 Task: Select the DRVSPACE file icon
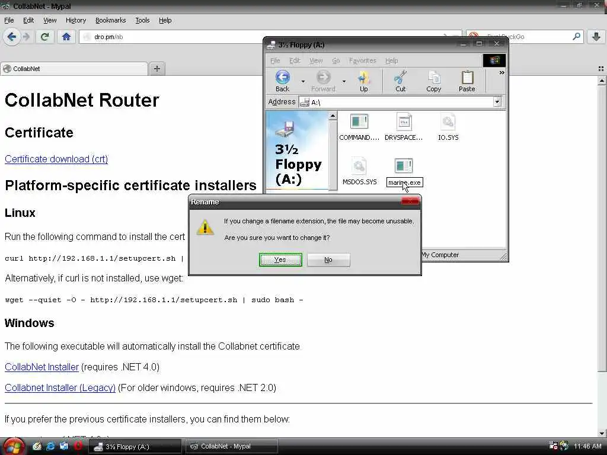[x=404, y=121]
